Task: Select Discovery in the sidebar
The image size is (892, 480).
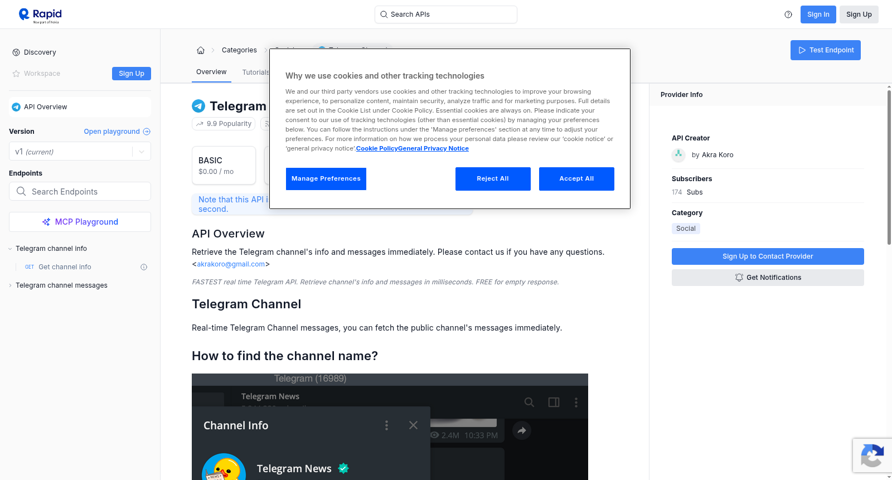Action: coord(40,52)
